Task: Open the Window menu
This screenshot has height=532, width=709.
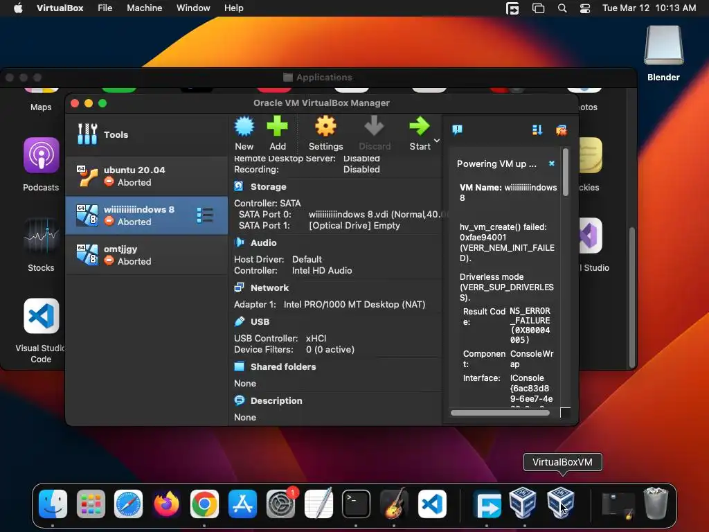Action: (x=193, y=8)
